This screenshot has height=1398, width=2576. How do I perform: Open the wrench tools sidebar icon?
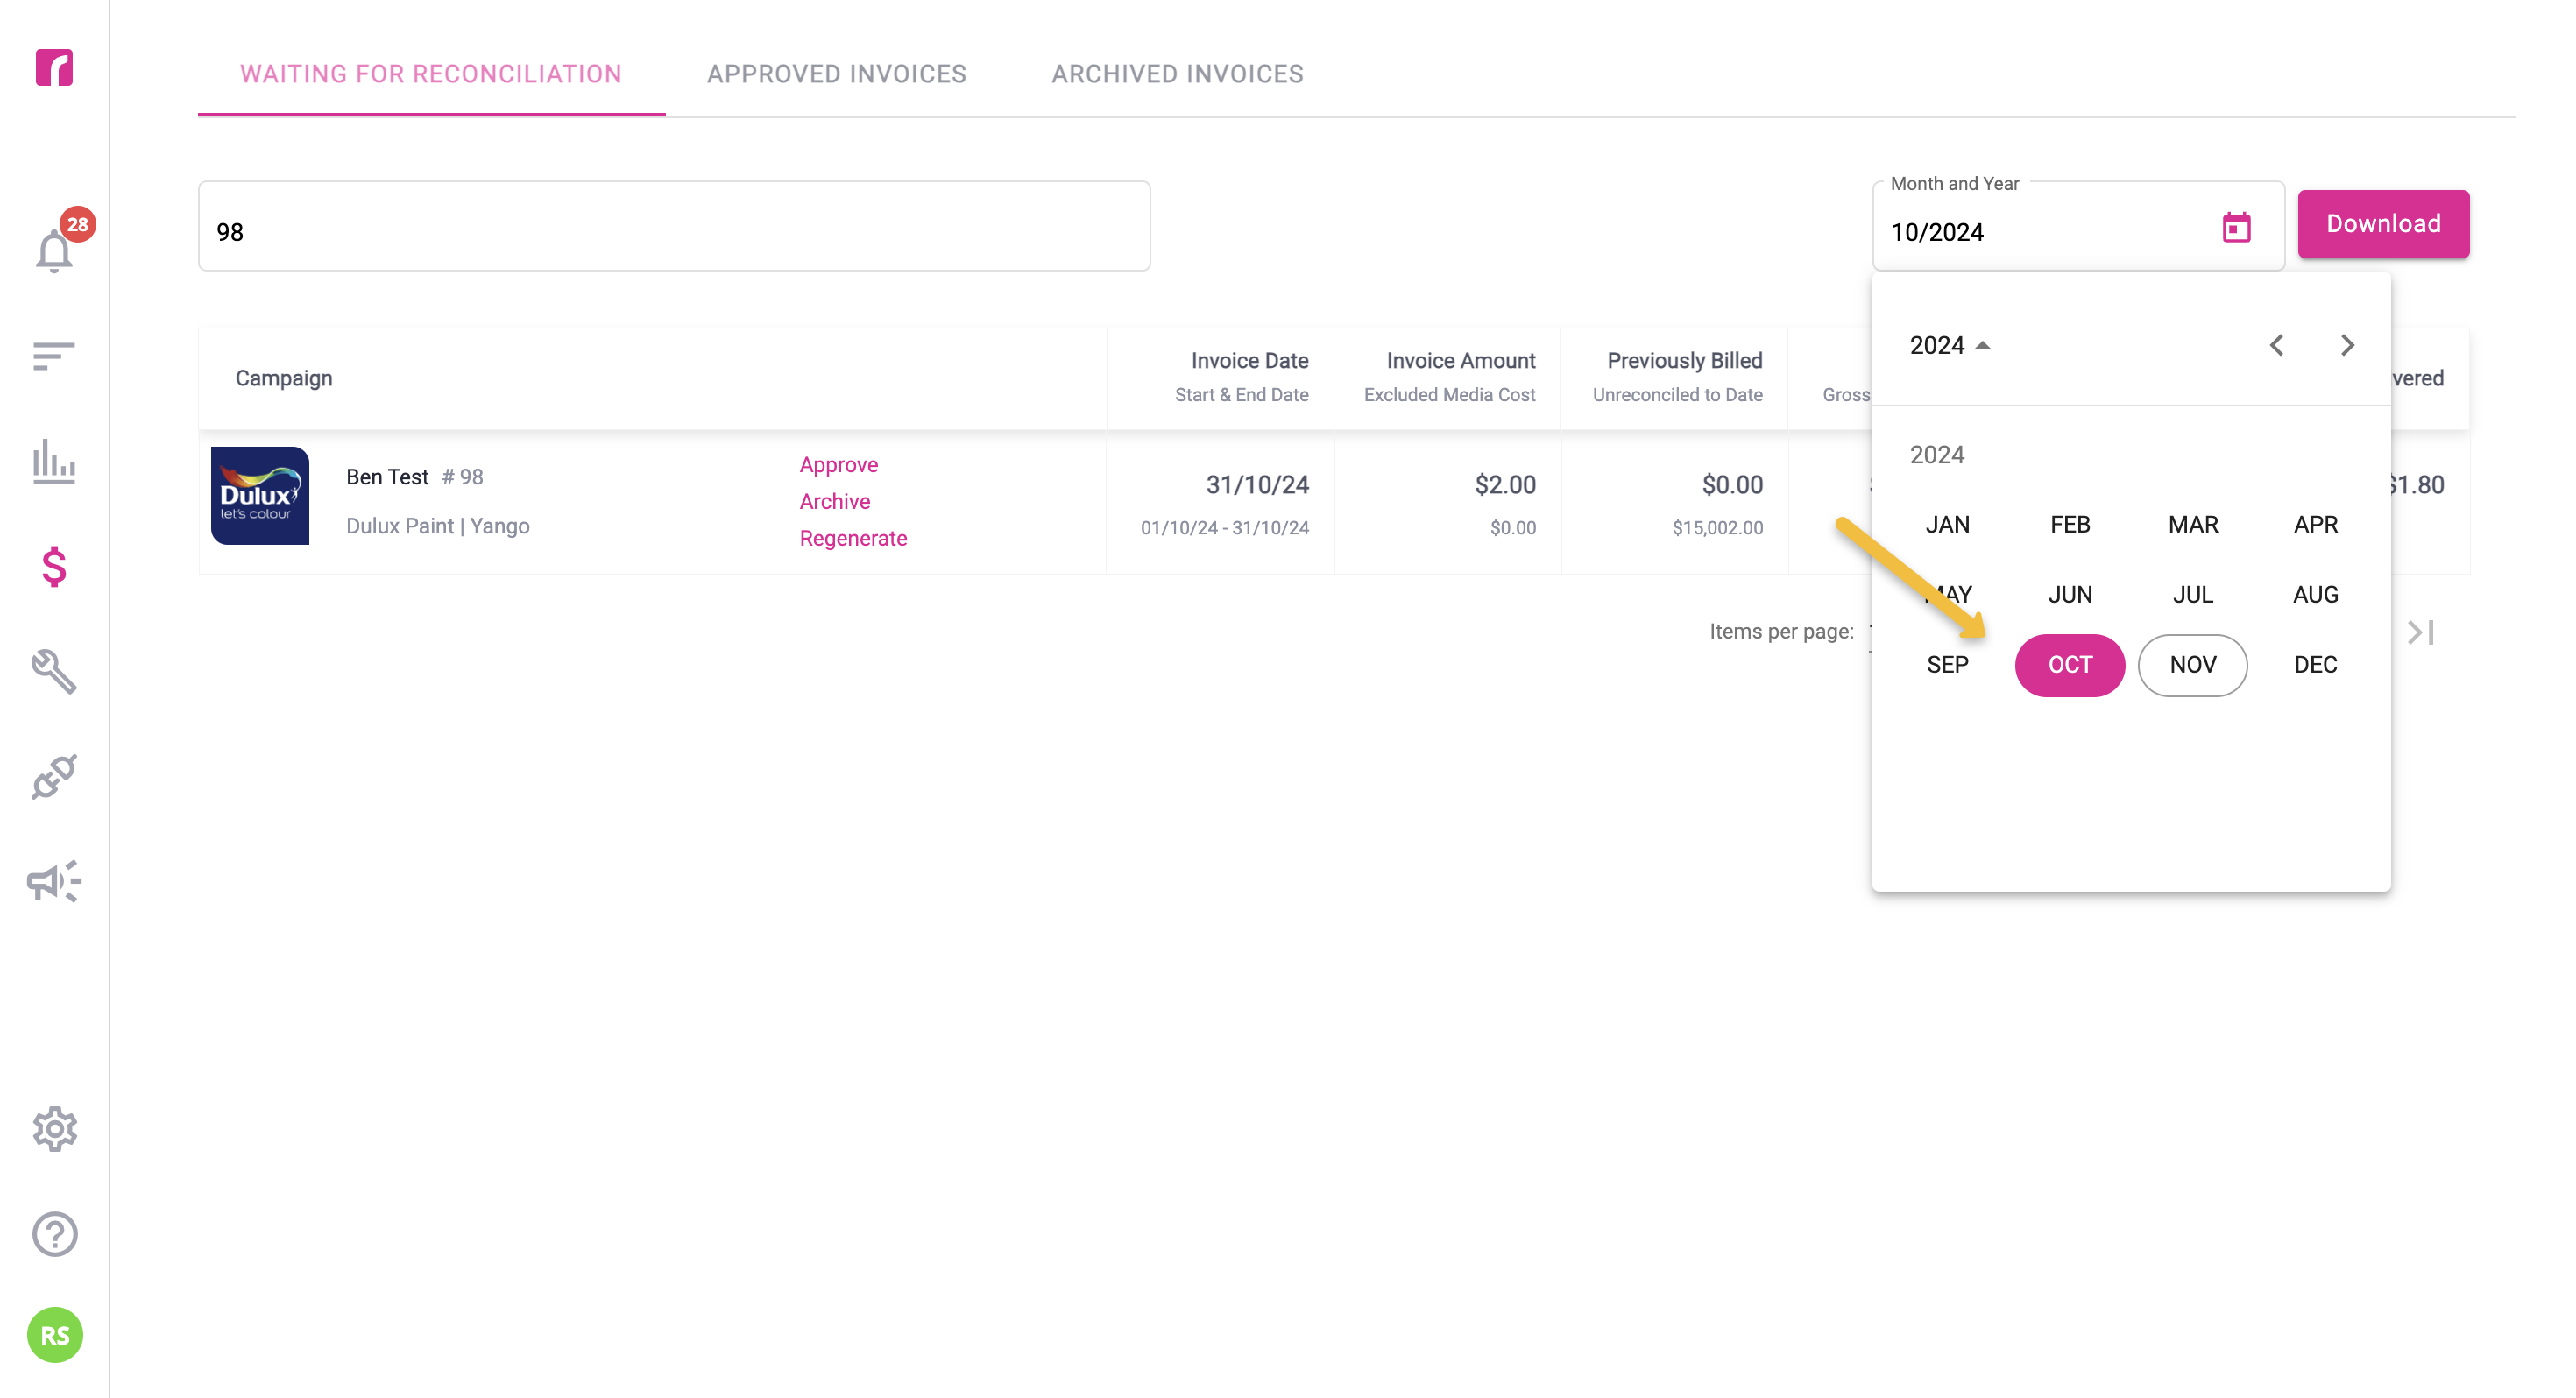pyautogui.click(x=54, y=671)
